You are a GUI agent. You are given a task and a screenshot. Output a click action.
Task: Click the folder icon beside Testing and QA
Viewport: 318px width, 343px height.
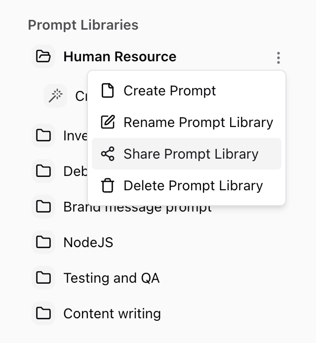(43, 278)
